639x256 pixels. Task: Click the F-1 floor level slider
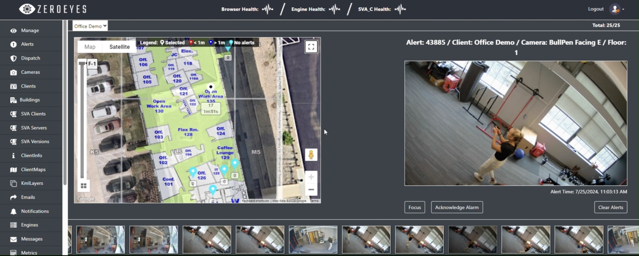92,64
